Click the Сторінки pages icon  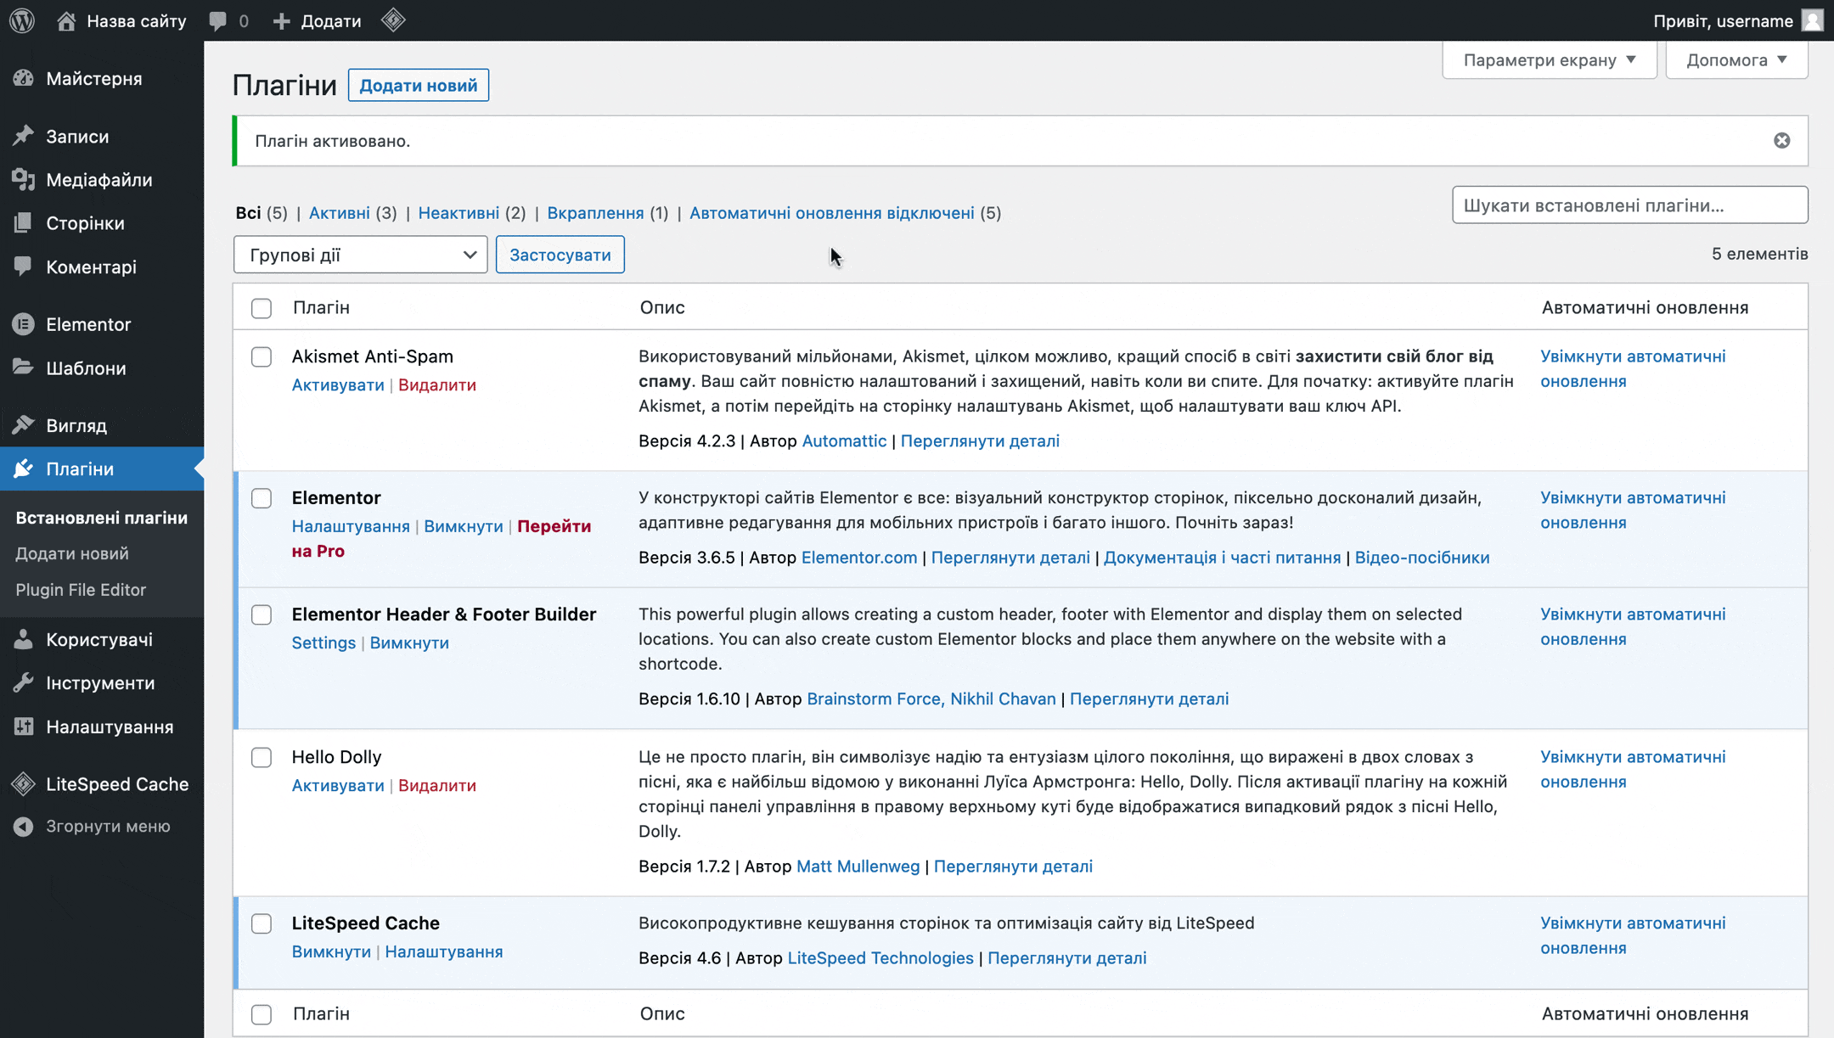(x=24, y=222)
